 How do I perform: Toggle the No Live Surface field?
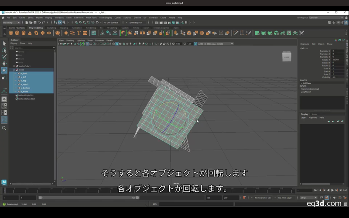point(111,22)
